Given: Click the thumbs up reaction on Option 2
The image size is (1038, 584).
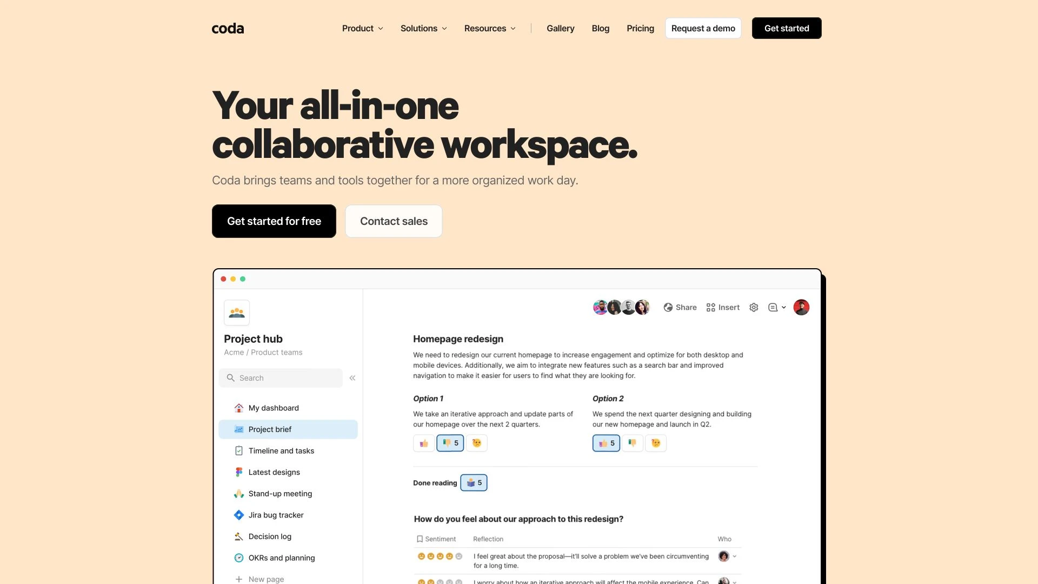Looking at the screenshot, I should pyautogui.click(x=605, y=443).
